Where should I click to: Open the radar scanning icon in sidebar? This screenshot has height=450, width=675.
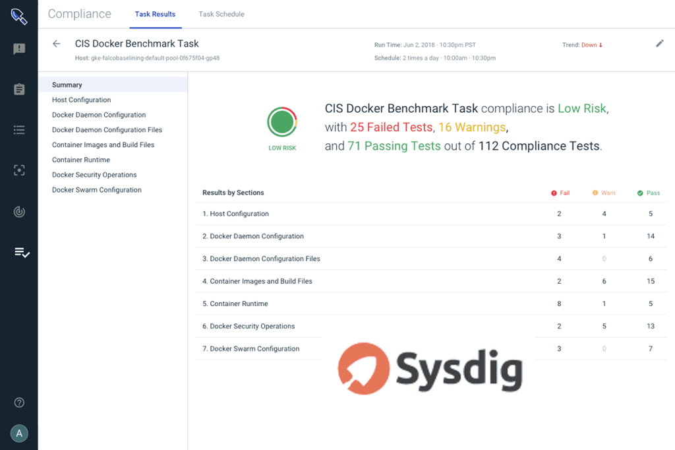[x=19, y=212]
